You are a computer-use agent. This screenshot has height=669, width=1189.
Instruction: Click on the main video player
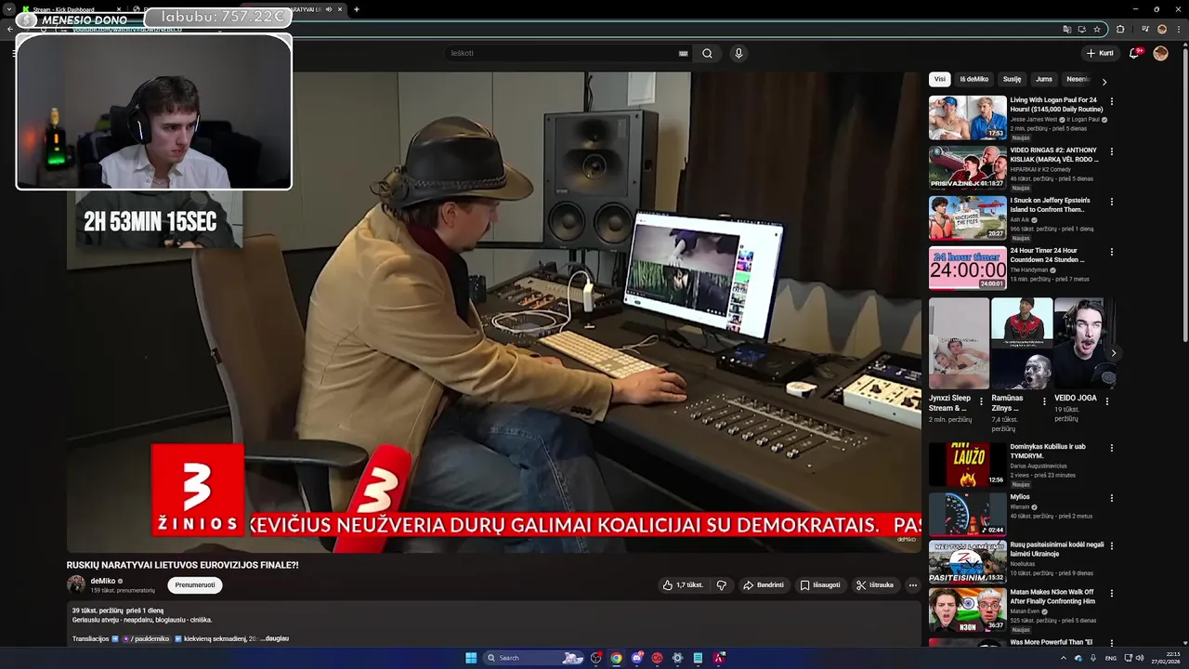[x=493, y=312]
